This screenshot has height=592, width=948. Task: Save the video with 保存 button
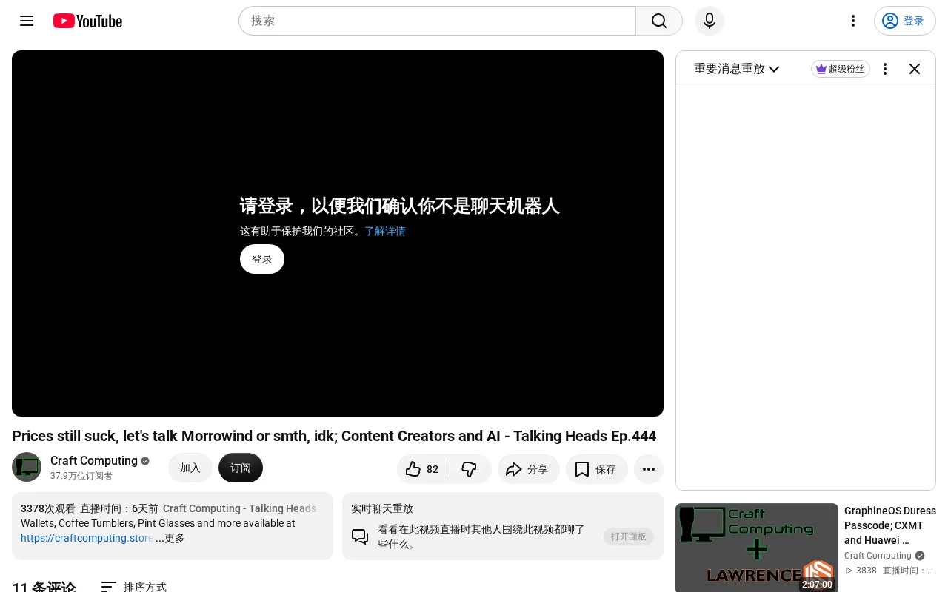(x=597, y=469)
